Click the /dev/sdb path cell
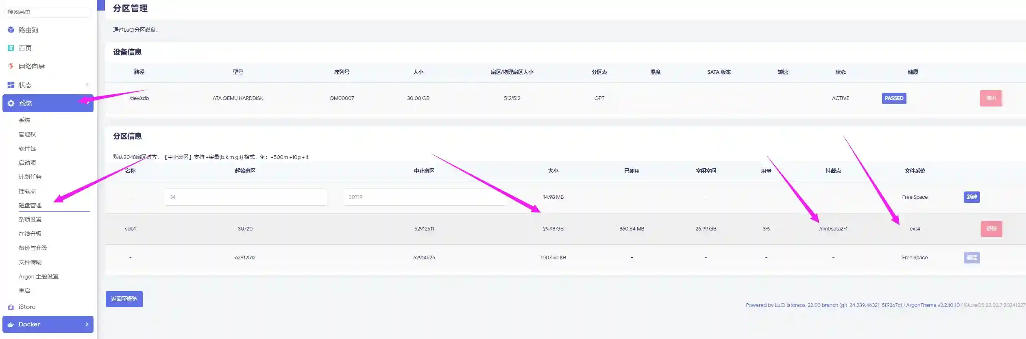The height and width of the screenshot is (339, 1026). [139, 98]
